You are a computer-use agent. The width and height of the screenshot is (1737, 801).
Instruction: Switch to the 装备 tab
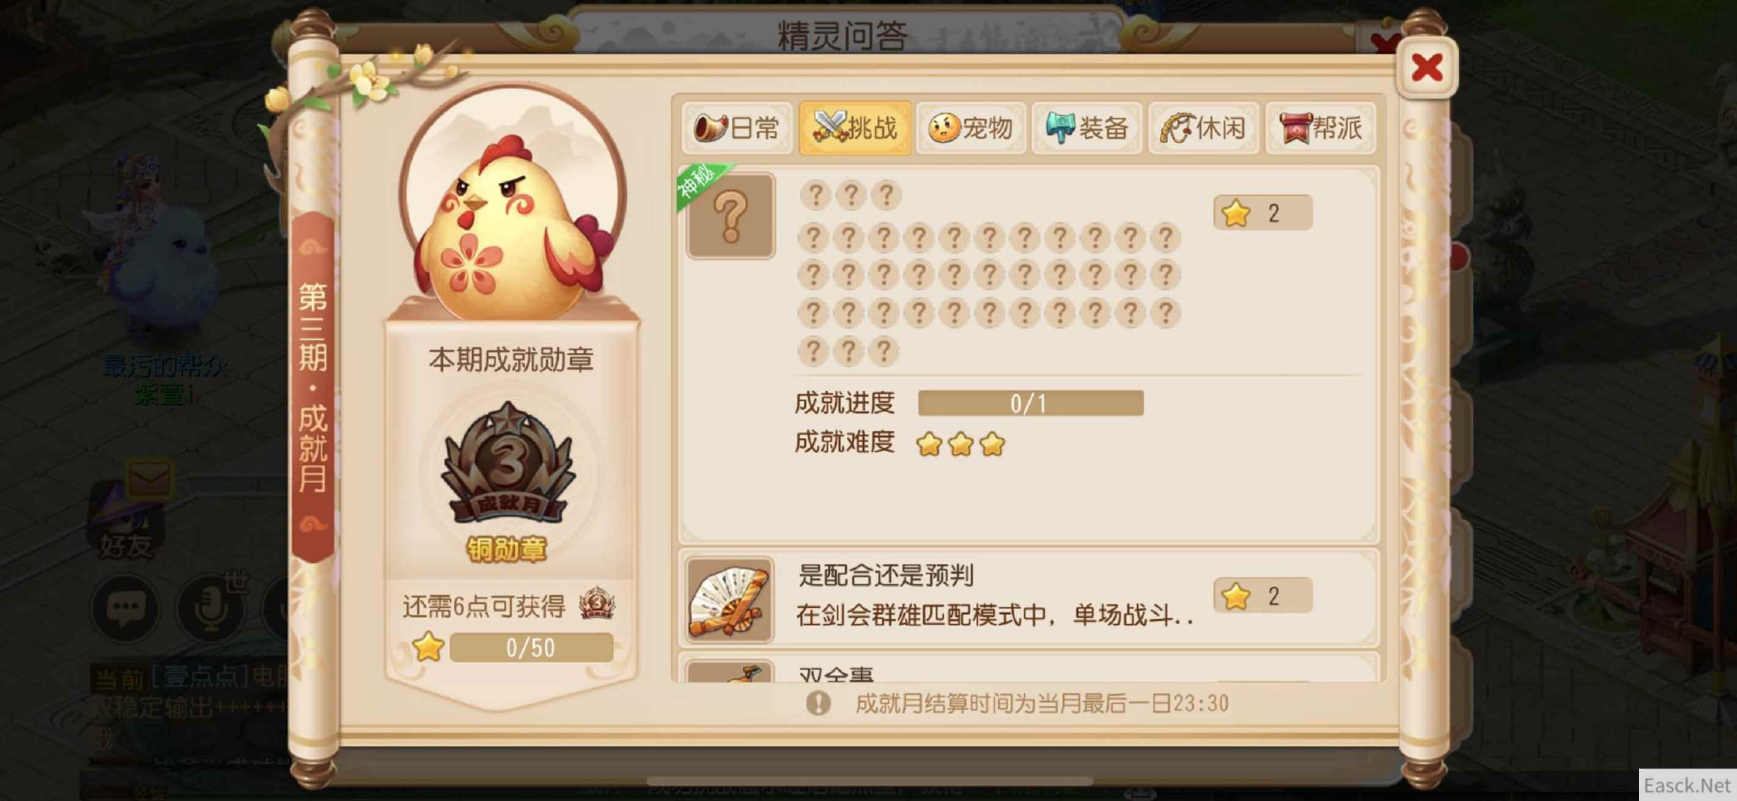coord(1086,127)
